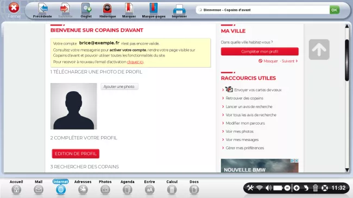Click the AdChoices icon on the BMW ad

(292, 161)
